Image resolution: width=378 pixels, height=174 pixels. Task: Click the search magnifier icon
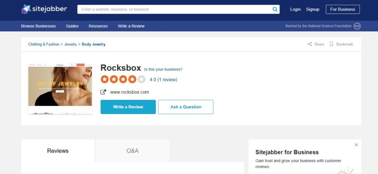pyautogui.click(x=275, y=9)
